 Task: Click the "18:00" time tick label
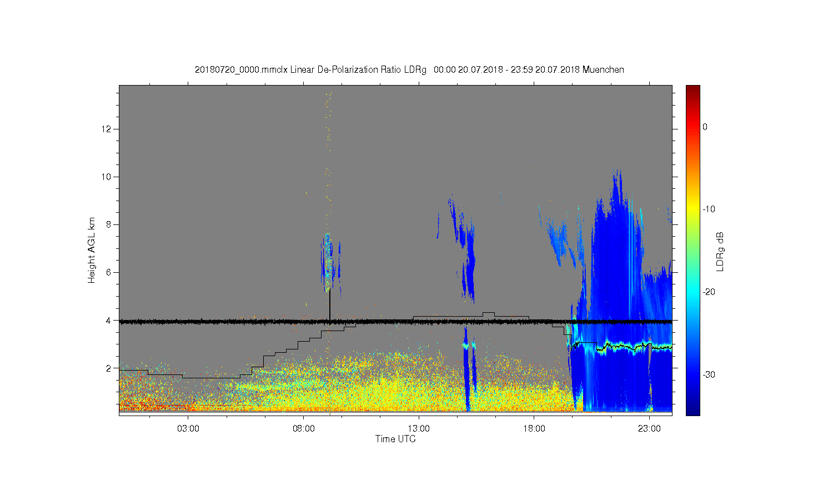(534, 429)
